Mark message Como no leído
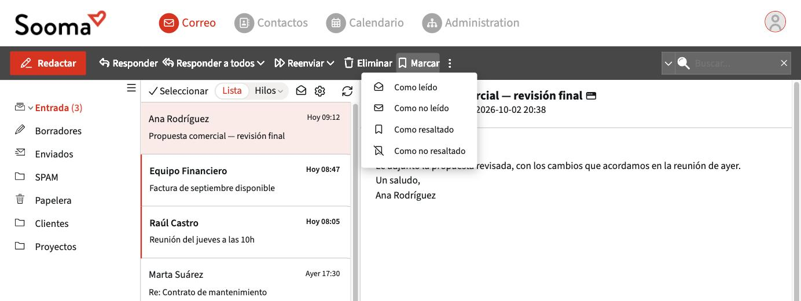This screenshot has height=301, width=801. 419,108
